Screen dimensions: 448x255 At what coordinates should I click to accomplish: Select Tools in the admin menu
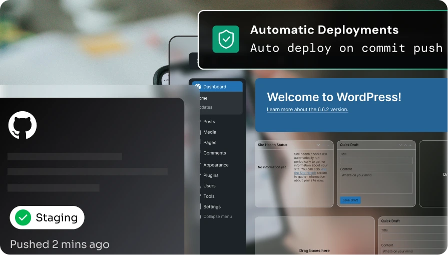click(209, 196)
